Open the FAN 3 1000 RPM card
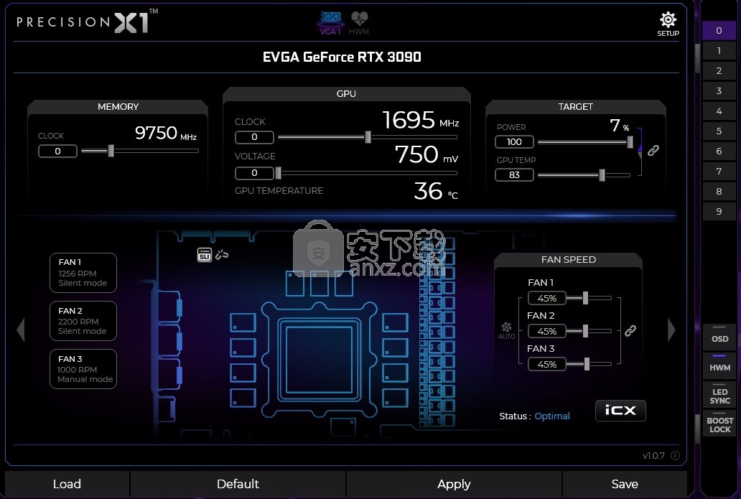Image resolution: width=741 pixels, height=499 pixels. click(83, 369)
